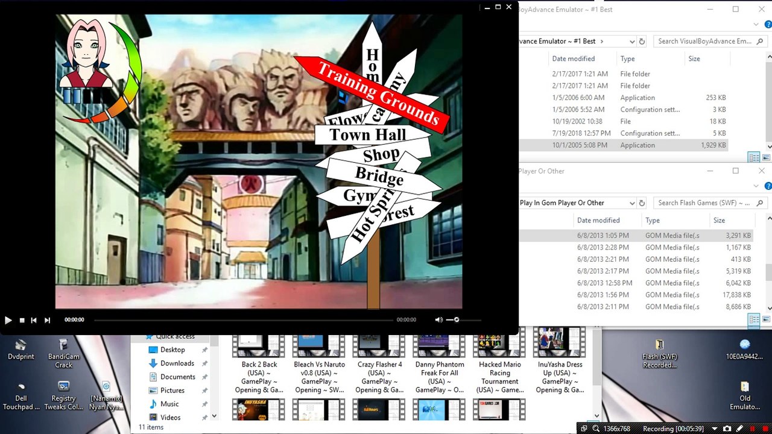Click the player seek progress bar
The height and width of the screenshot is (434, 772).
click(x=243, y=320)
